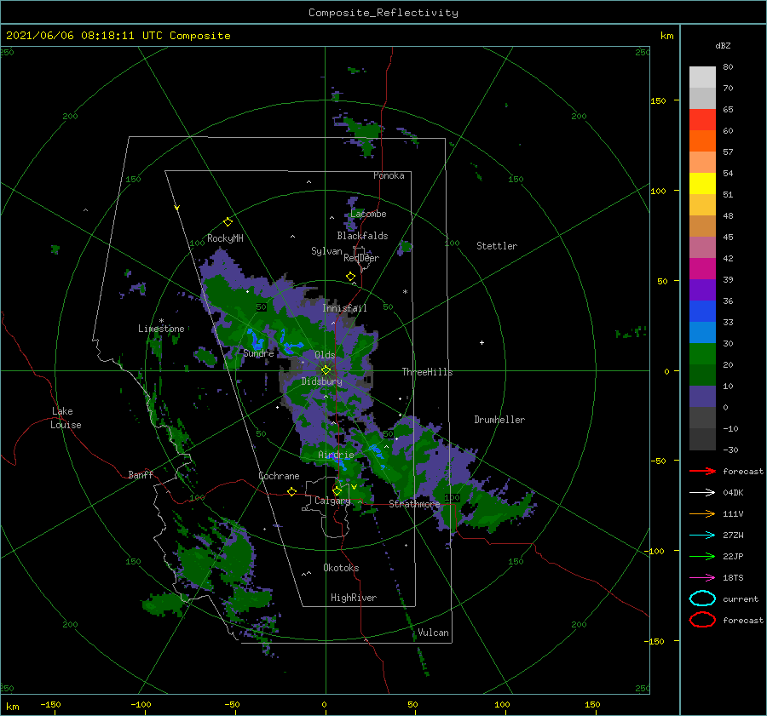
Task: Select the yellow 54-51 dBZ swatch
Action: click(702, 184)
